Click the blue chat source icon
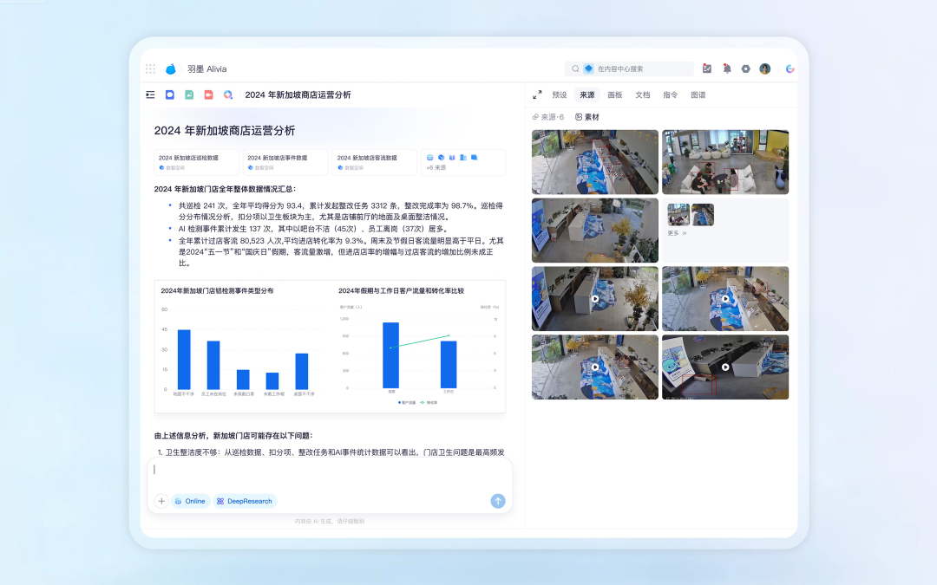Viewport: 937px width, 585px height. click(475, 158)
